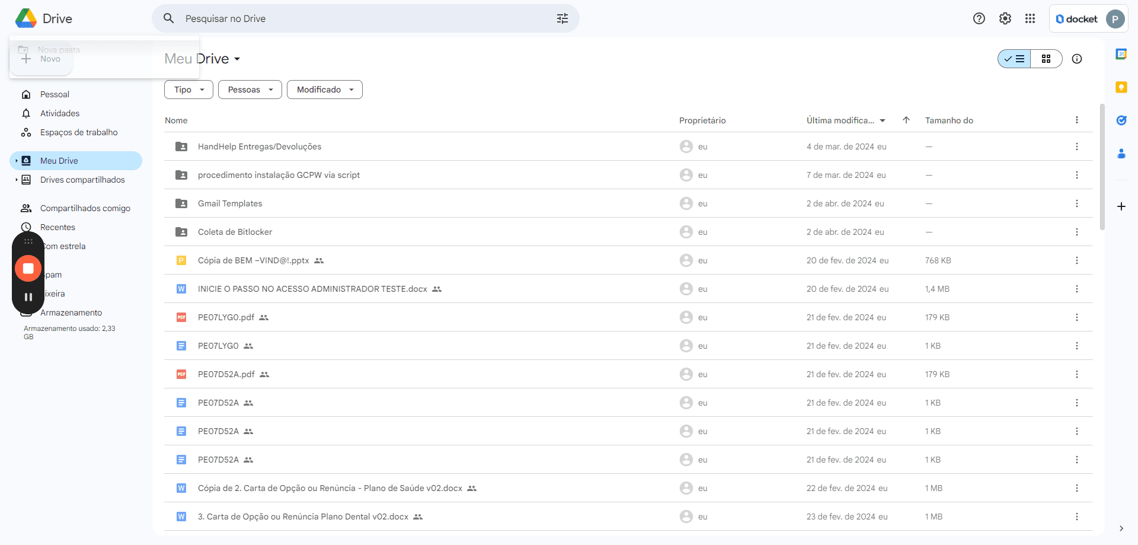Reverse sort direction arrow
Image resolution: width=1138 pixels, height=545 pixels.
[906, 120]
